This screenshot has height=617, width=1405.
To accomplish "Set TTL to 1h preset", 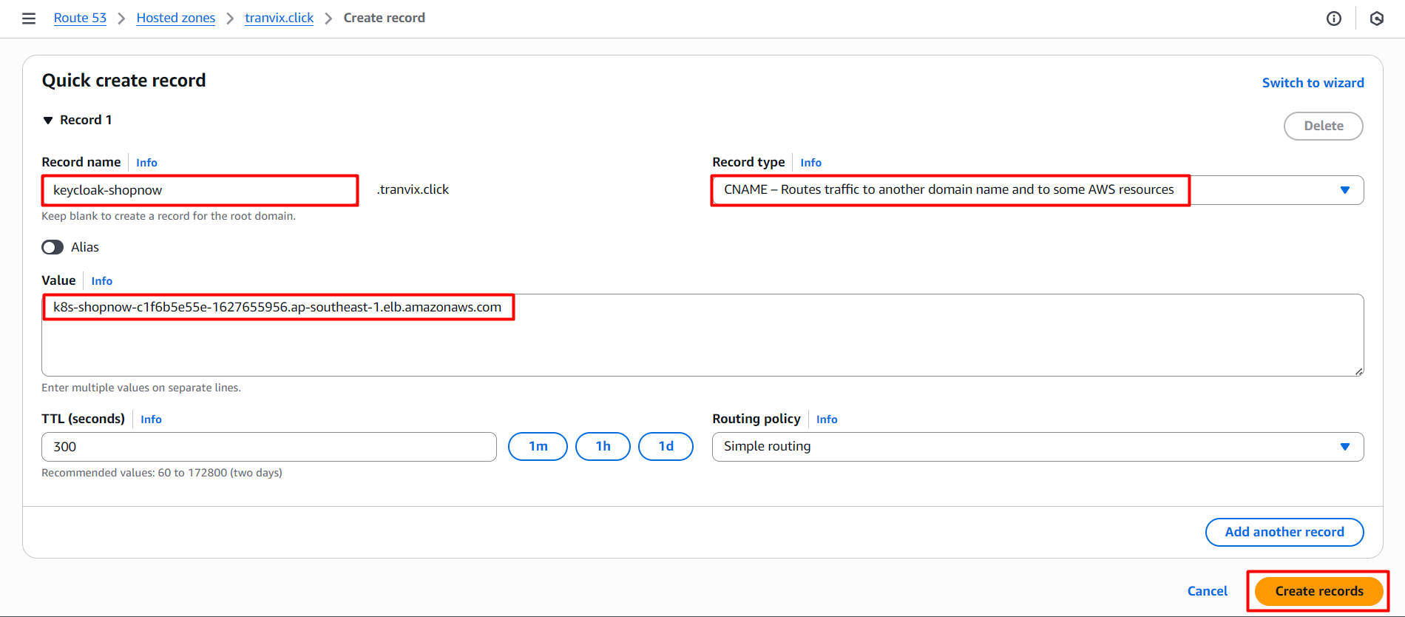I will 603,447.
